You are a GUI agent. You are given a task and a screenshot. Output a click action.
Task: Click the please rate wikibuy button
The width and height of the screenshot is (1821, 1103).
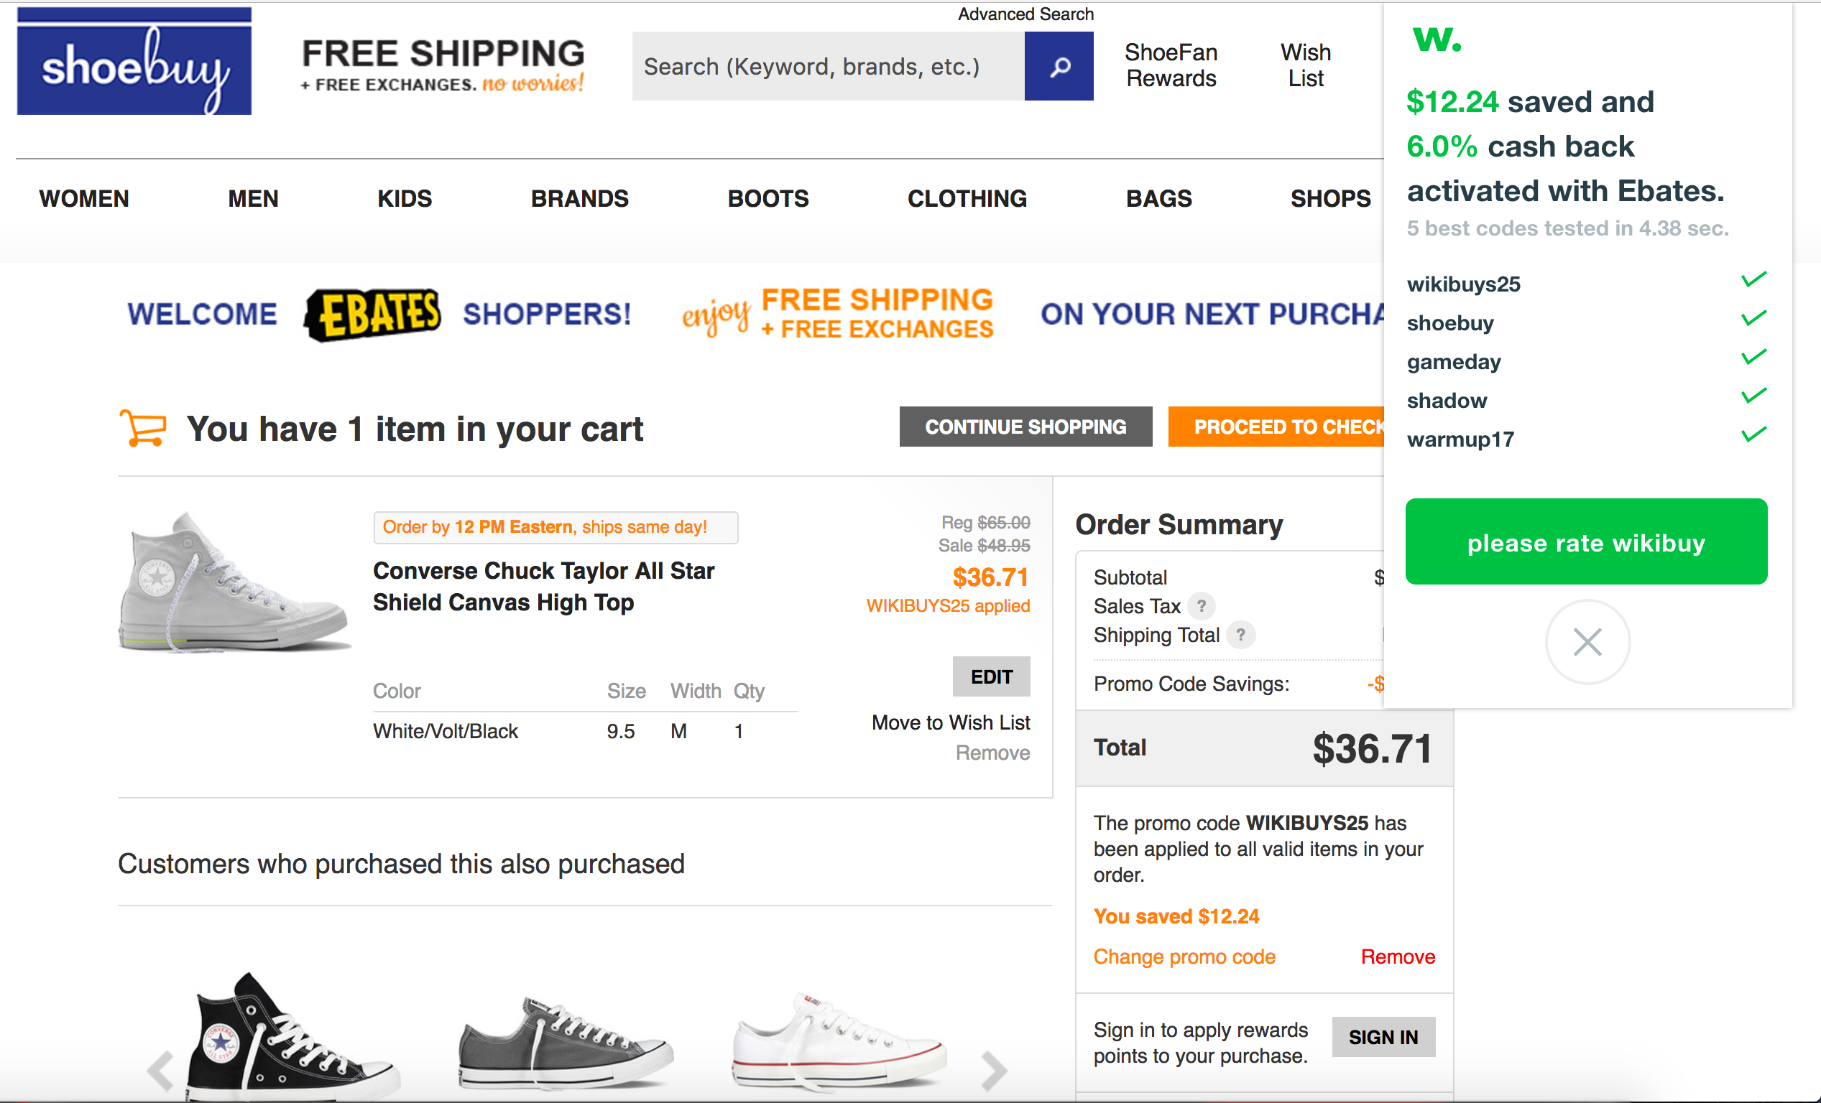[x=1586, y=543]
